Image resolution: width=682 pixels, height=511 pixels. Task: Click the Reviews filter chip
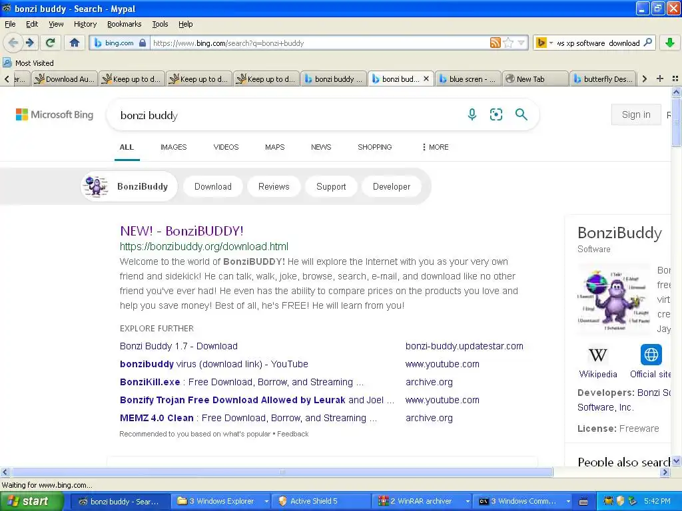coord(274,186)
